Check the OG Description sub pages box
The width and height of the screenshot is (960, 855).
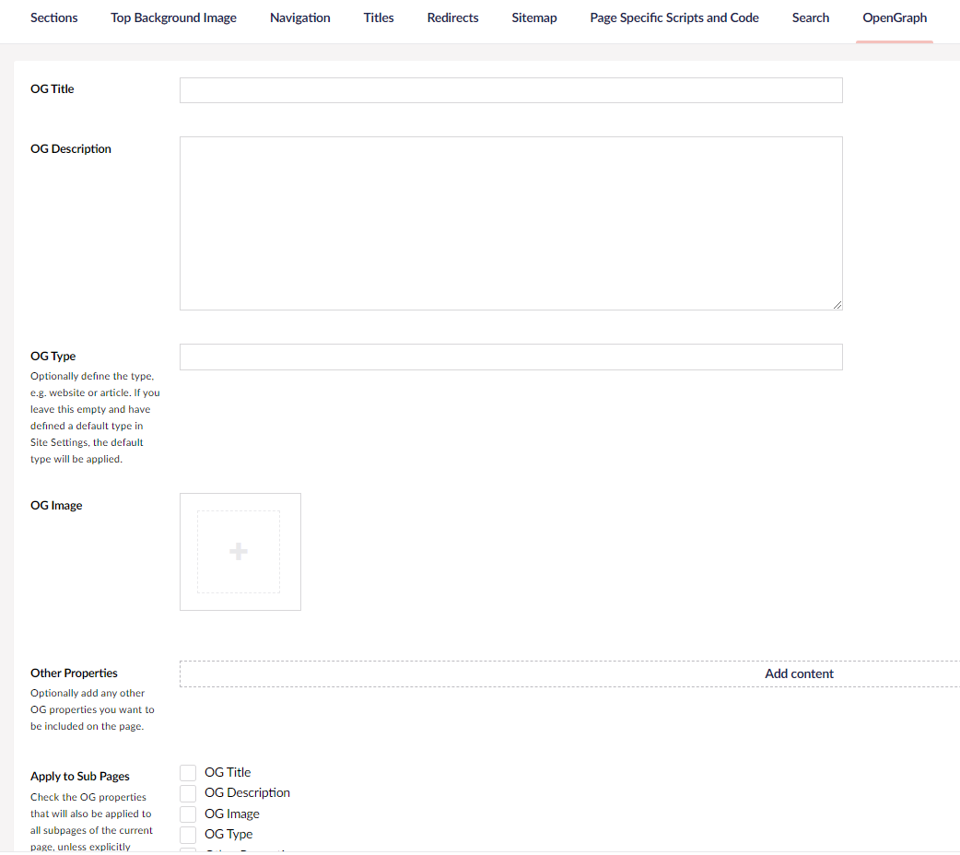tap(188, 793)
